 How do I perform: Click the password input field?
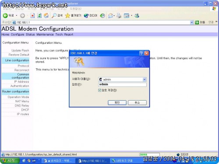pyautogui.click(x=122, y=84)
